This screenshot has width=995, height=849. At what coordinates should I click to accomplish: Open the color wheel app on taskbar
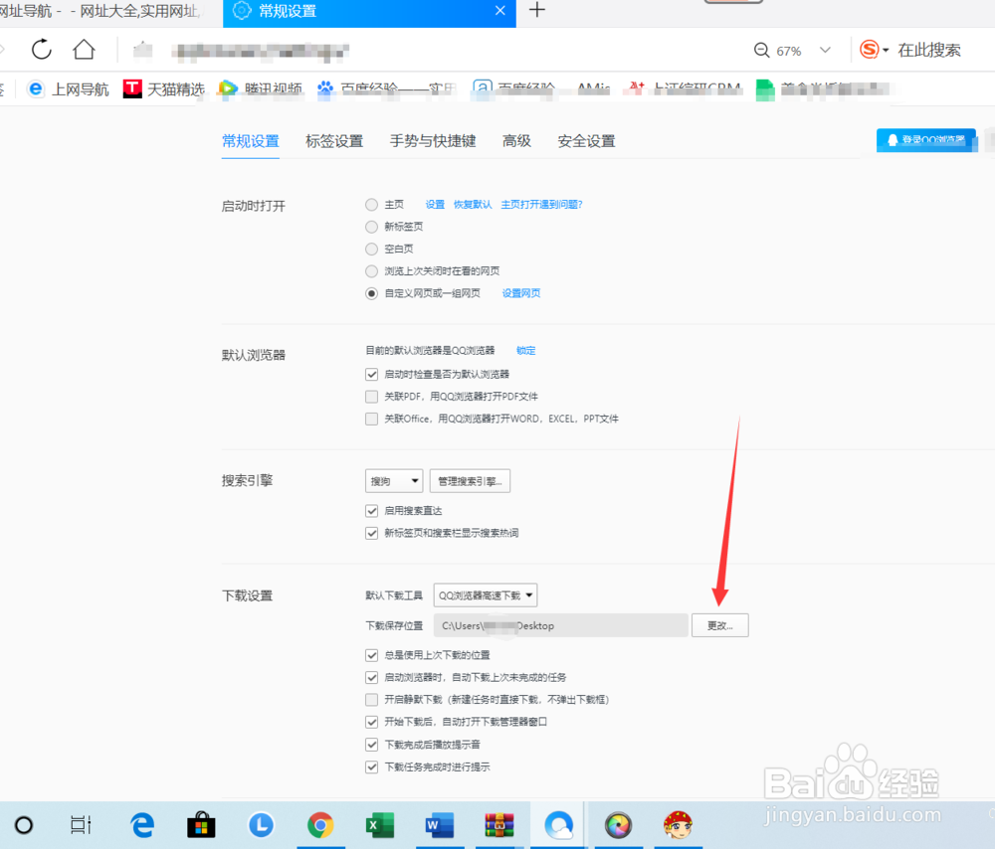(x=618, y=825)
